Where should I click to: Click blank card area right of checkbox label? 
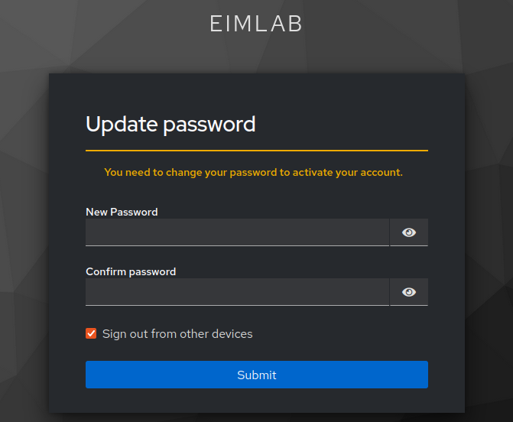click(344, 334)
